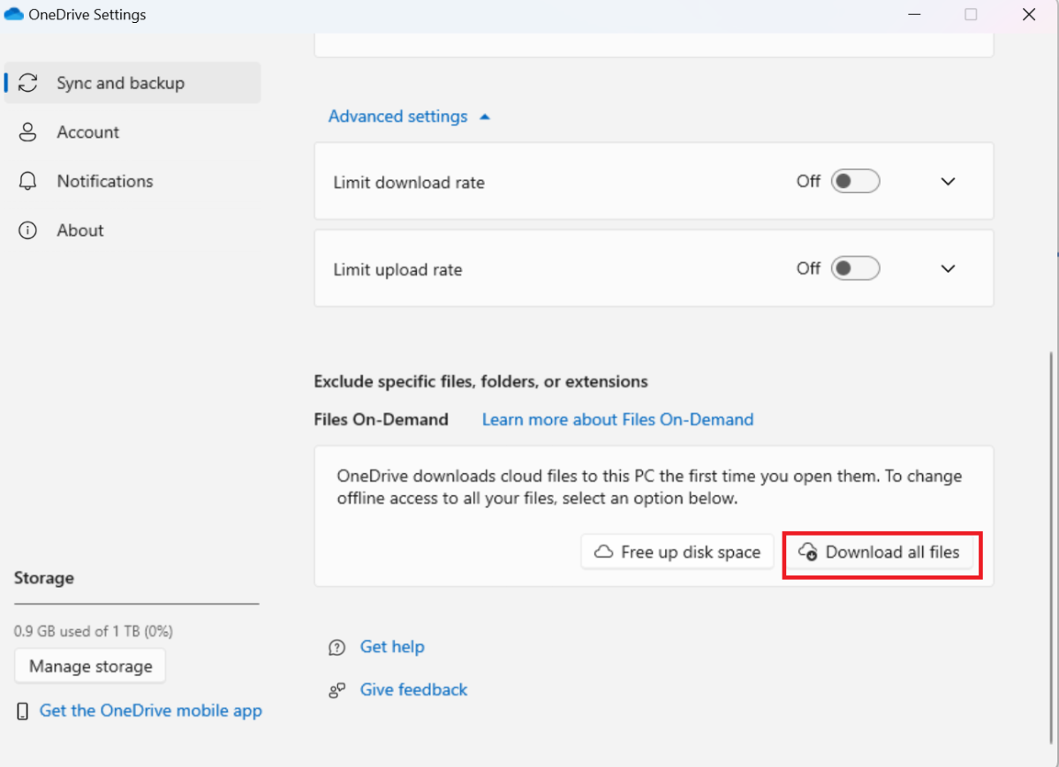Click the Files On-Demand heading
Viewport: 1059px width, 767px height.
click(381, 419)
